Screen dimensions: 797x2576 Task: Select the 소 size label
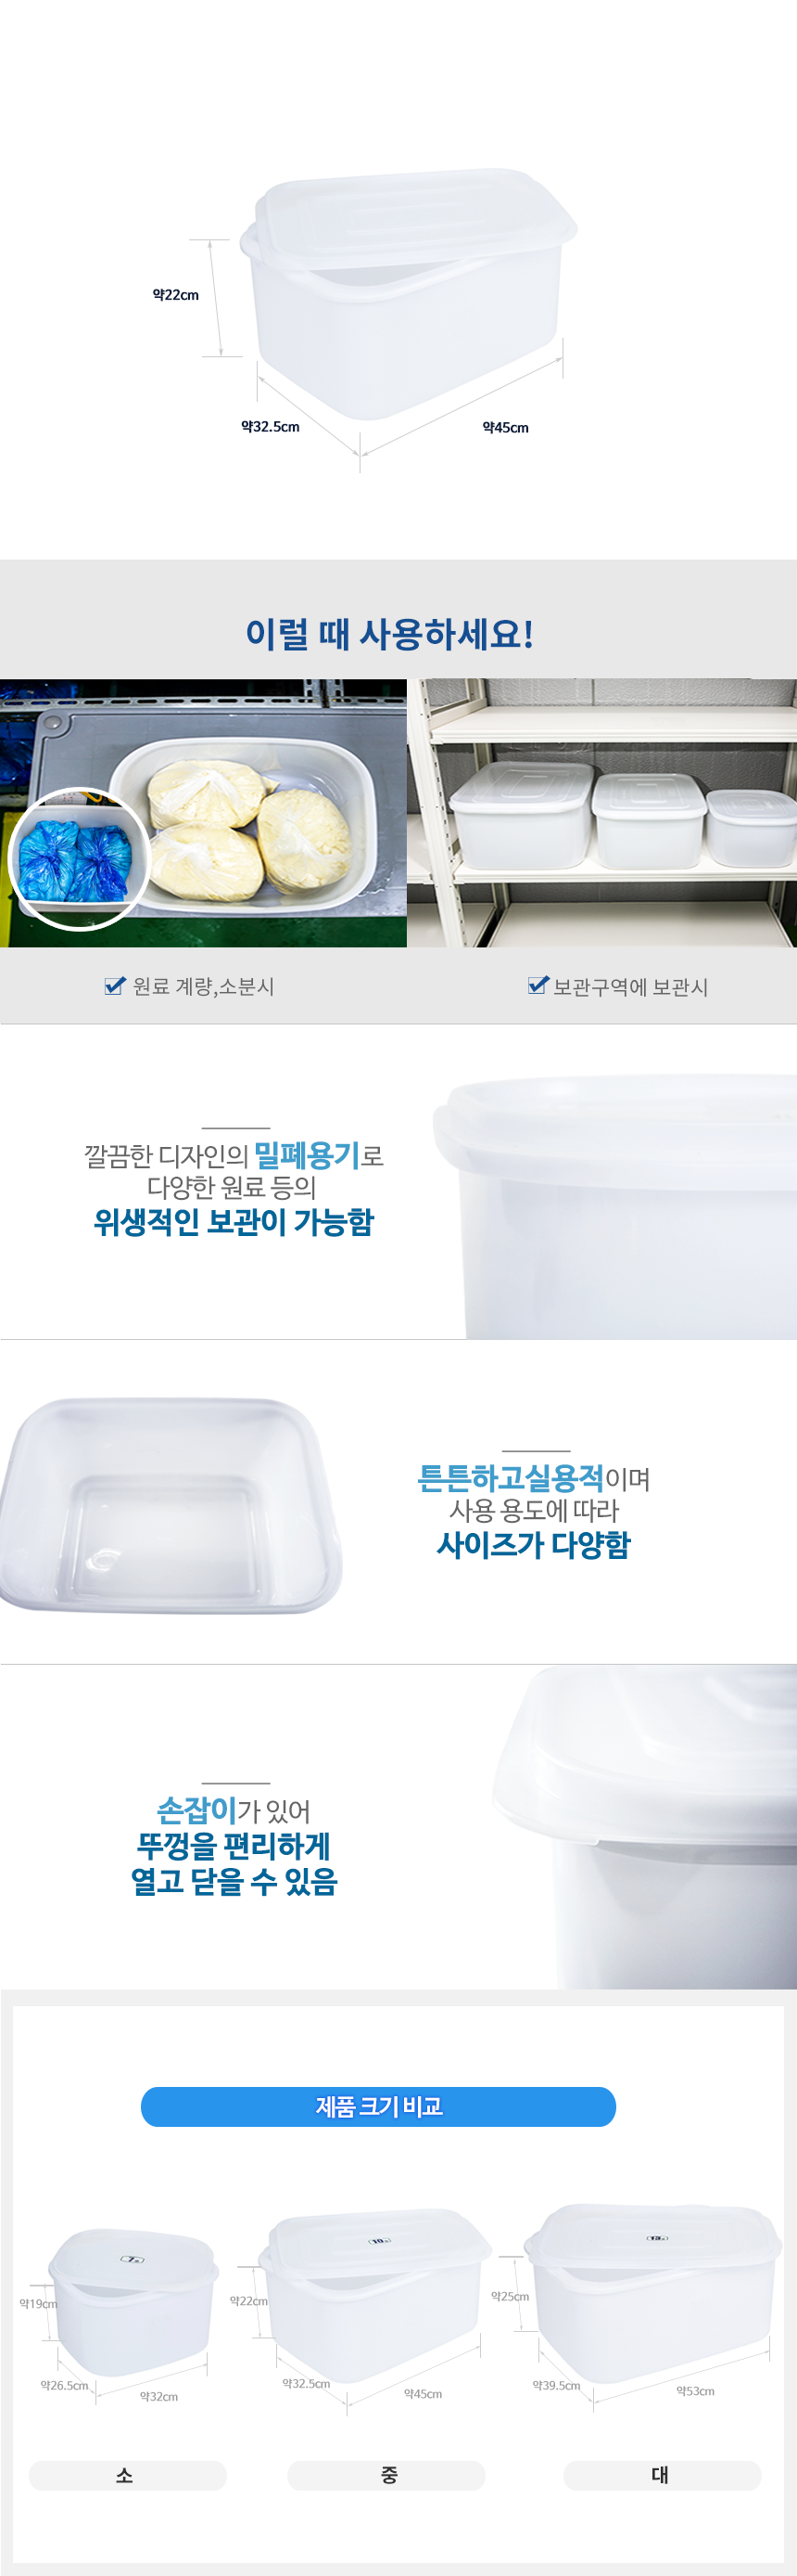(127, 2475)
